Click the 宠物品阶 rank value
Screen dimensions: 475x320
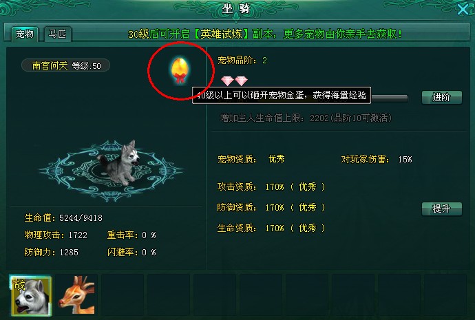pos(264,61)
